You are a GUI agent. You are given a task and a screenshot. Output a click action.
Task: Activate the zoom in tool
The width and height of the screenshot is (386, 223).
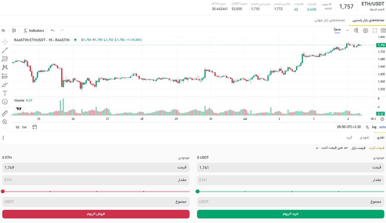(x=5, y=122)
